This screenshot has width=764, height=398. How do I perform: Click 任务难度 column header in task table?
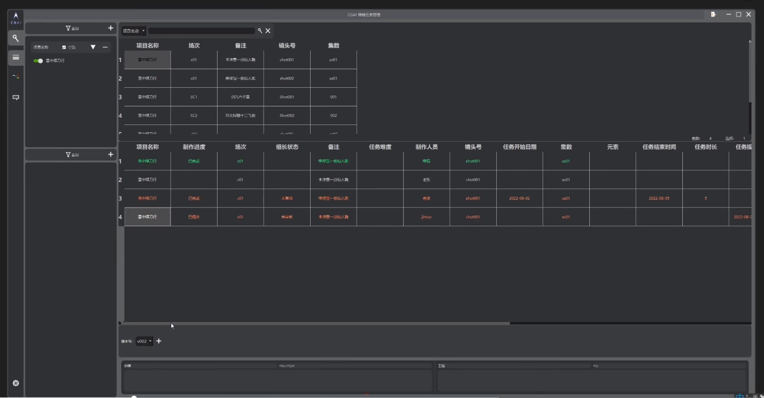click(x=380, y=147)
